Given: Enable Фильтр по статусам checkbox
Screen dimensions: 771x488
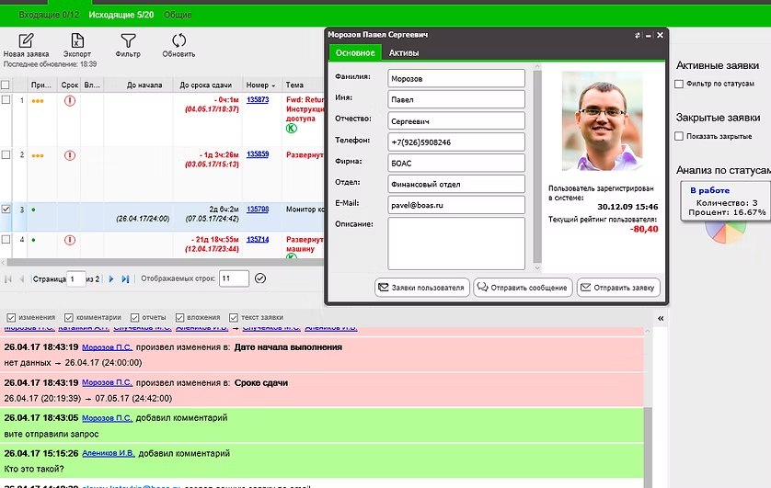Looking at the screenshot, I should tap(679, 84).
